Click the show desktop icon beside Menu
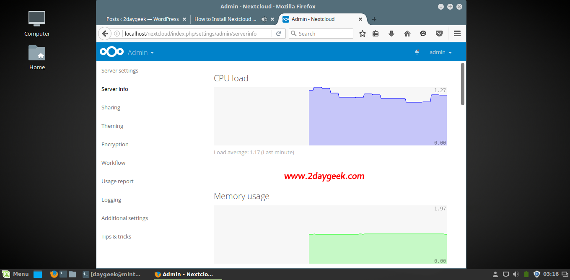Viewport: 570px width, 280px height. (x=38, y=275)
